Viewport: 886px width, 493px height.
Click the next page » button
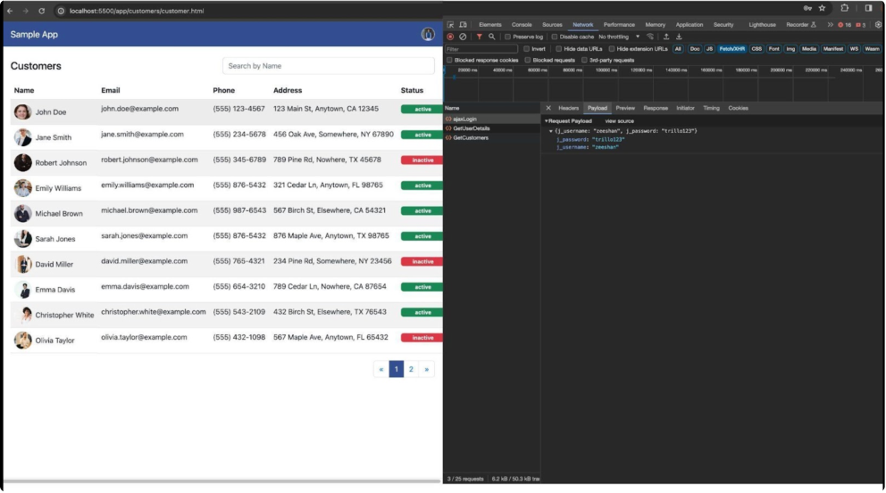[427, 369]
